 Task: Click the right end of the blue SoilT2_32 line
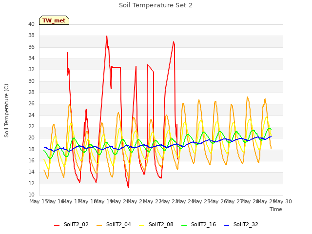tap(271, 136)
